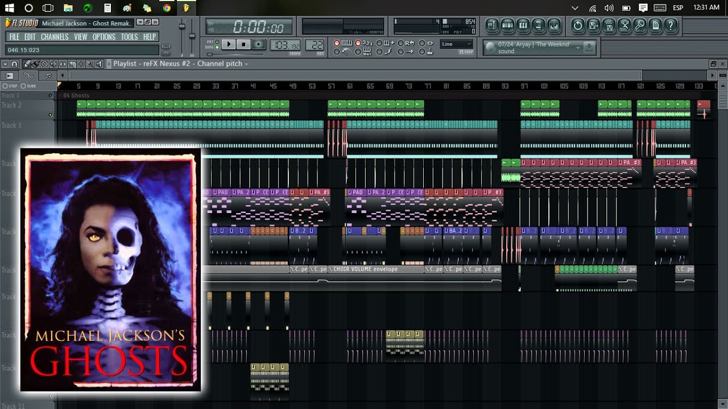
Task: Select the Slip tool in playlist toolbar
Action: pos(63,64)
